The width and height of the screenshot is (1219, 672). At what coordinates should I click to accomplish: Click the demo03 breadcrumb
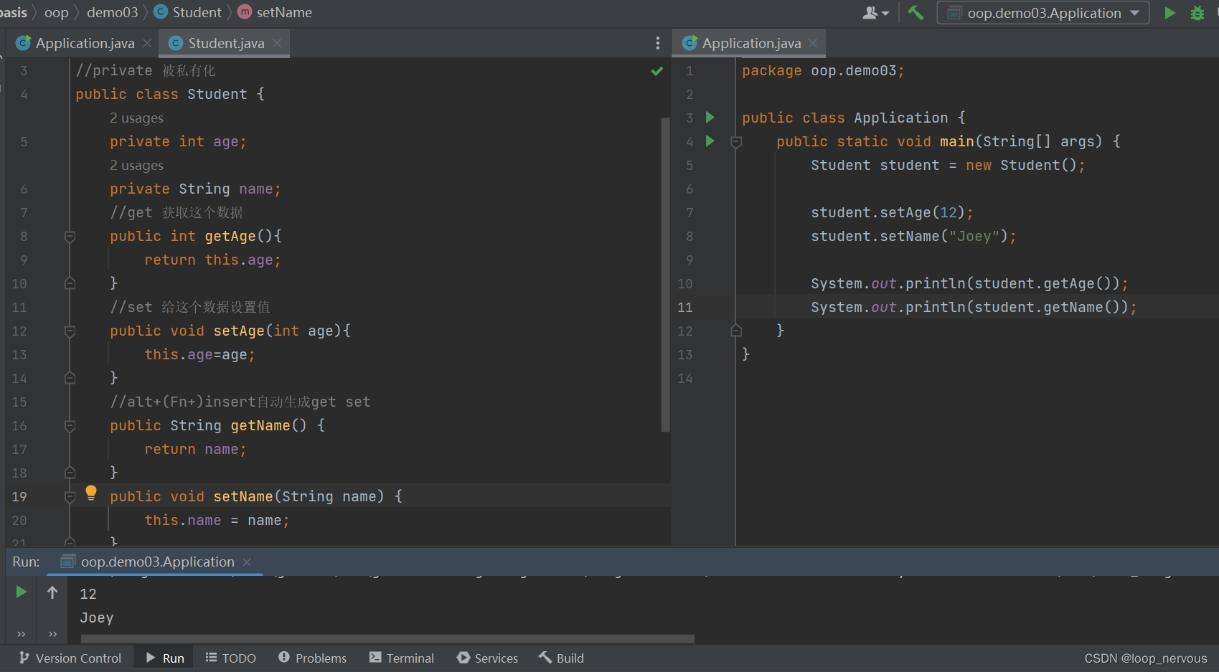click(112, 12)
